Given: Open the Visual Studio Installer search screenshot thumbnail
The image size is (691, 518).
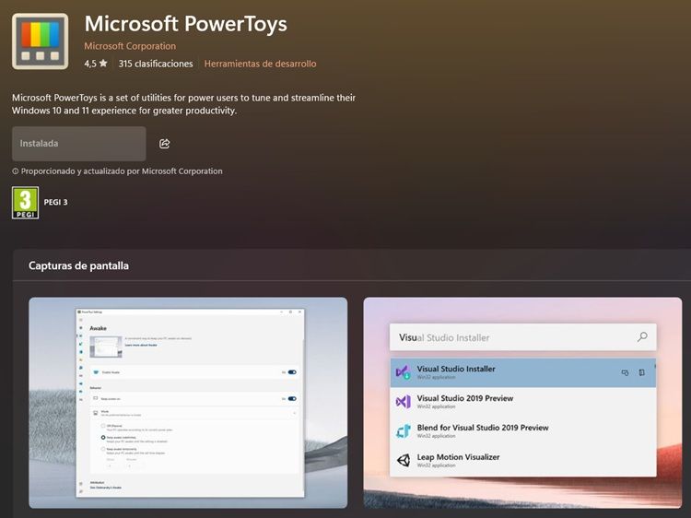Looking at the screenshot, I should click(522, 403).
